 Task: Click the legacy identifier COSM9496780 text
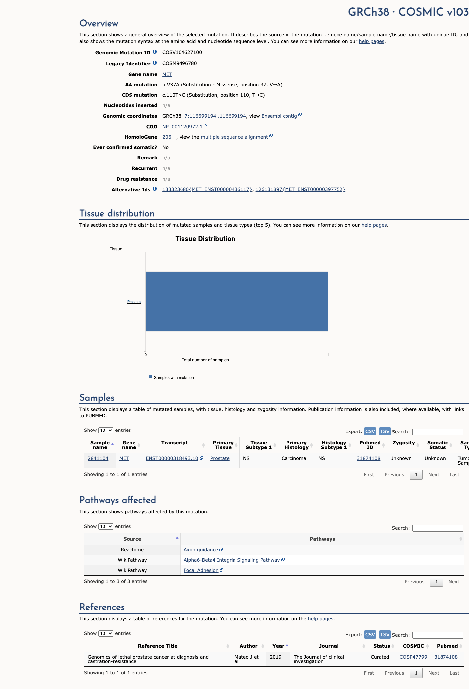pos(180,63)
